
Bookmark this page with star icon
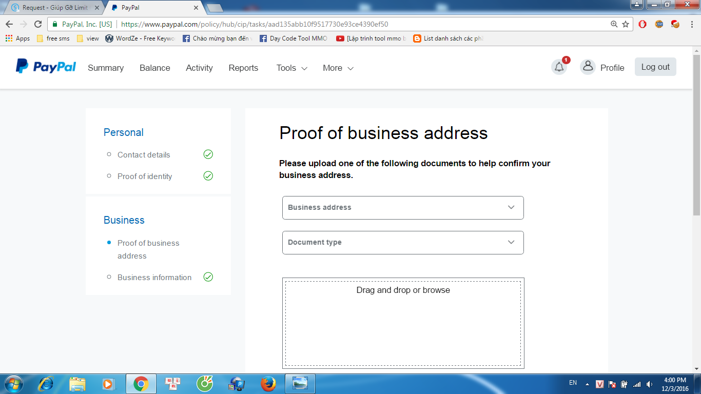click(626, 24)
